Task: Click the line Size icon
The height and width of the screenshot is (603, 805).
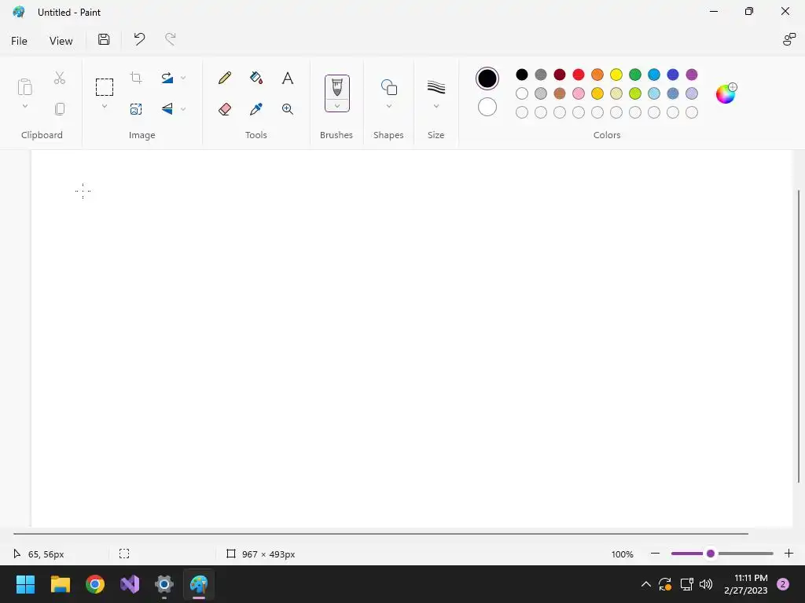Action: 436,87
